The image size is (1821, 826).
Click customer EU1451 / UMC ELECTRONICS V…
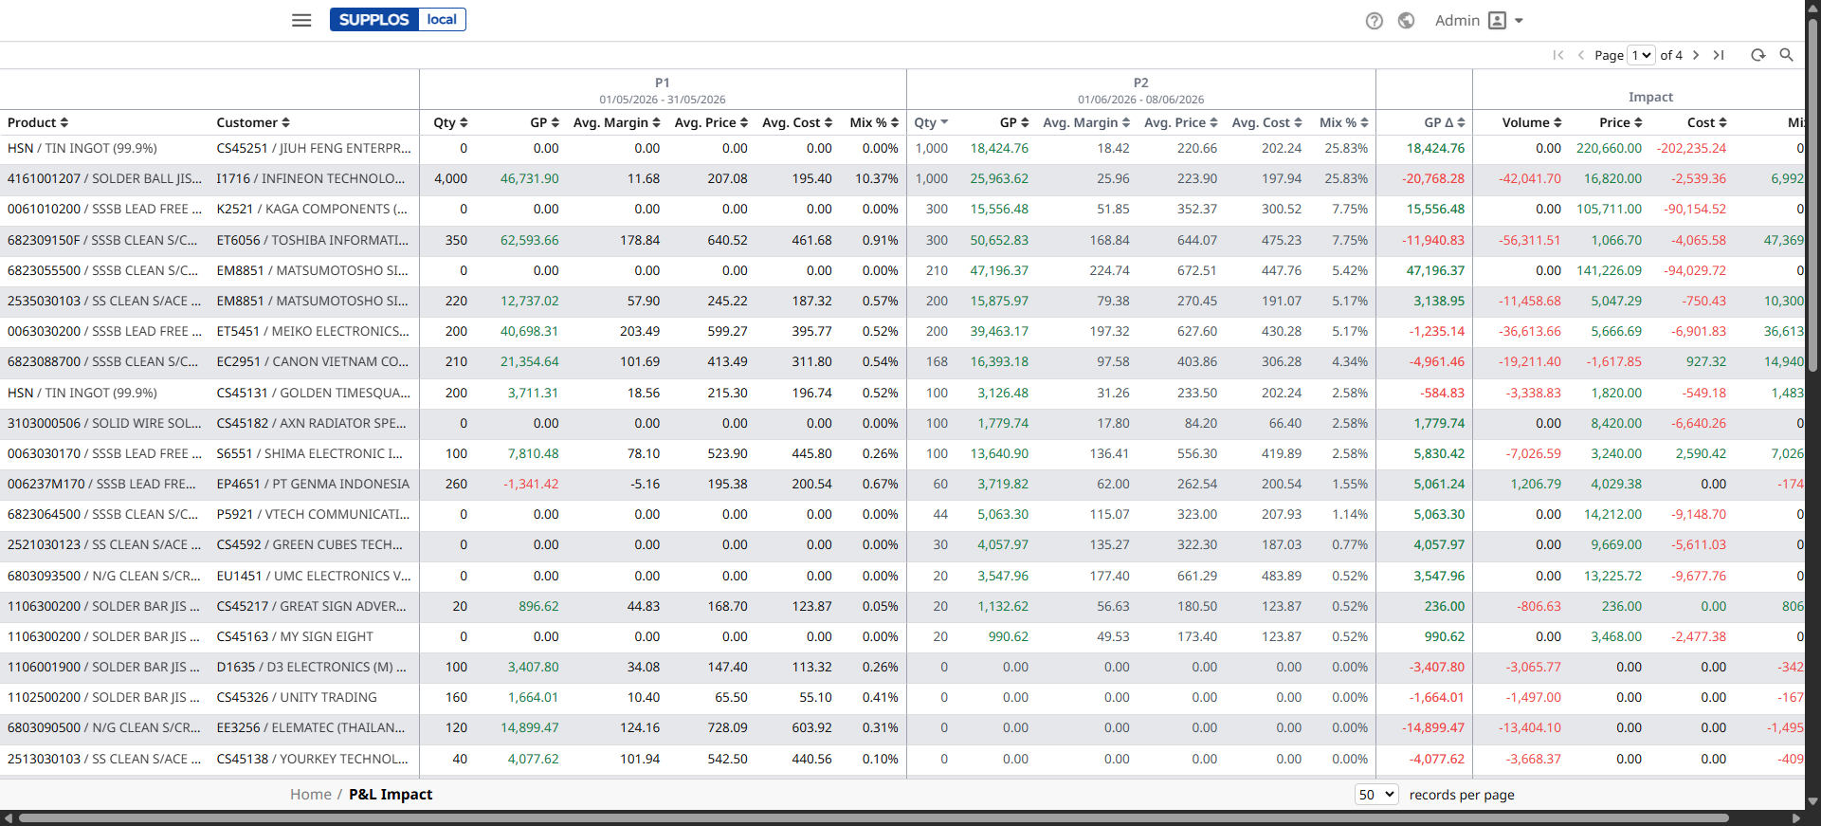pos(314,576)
